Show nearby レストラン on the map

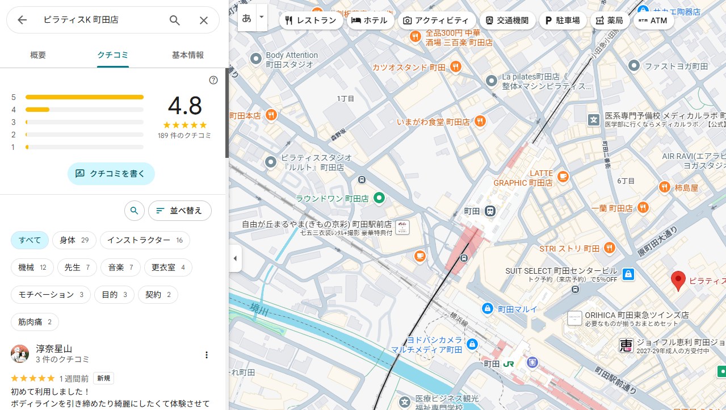pos(311,20)
